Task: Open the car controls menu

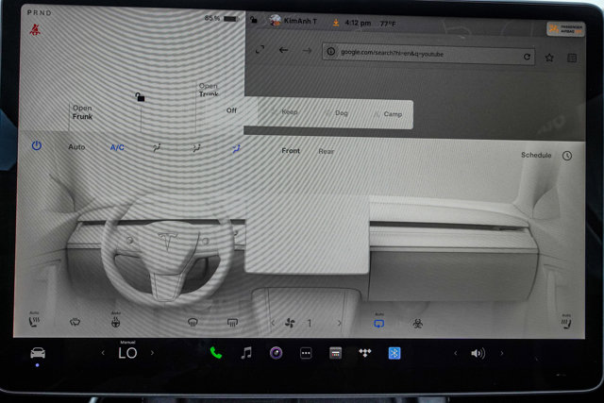Action: point(38,353)
